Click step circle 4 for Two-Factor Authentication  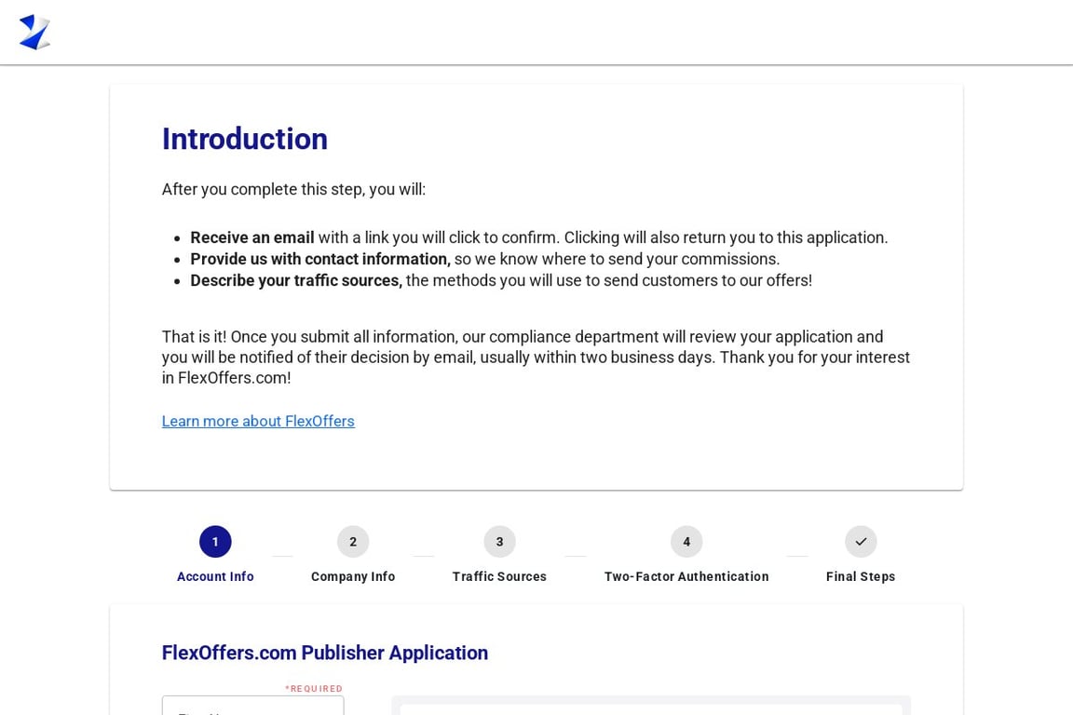point(686,541)
